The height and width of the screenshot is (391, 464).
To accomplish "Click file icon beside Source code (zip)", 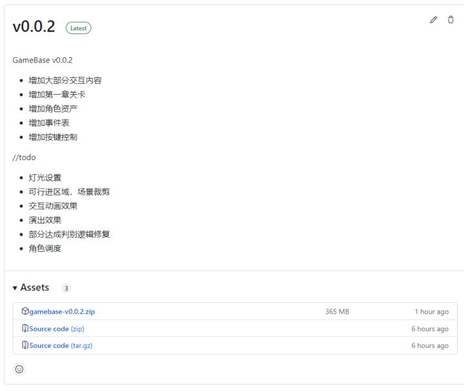I will point(25,329).
